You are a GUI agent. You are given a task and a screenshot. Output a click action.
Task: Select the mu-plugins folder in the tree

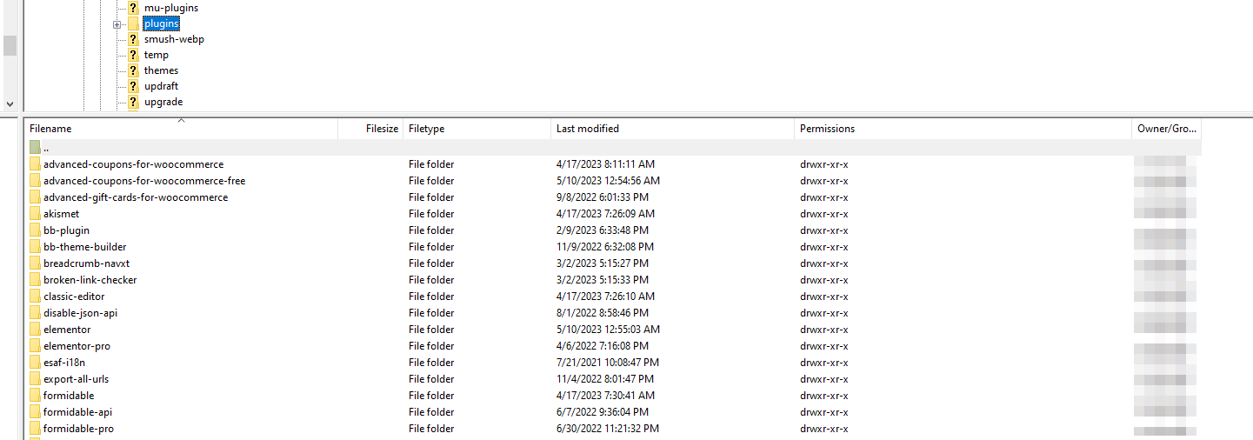171,8
